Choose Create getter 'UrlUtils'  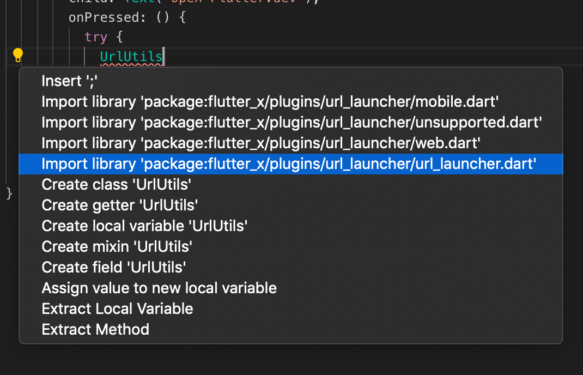coord(291,205)
